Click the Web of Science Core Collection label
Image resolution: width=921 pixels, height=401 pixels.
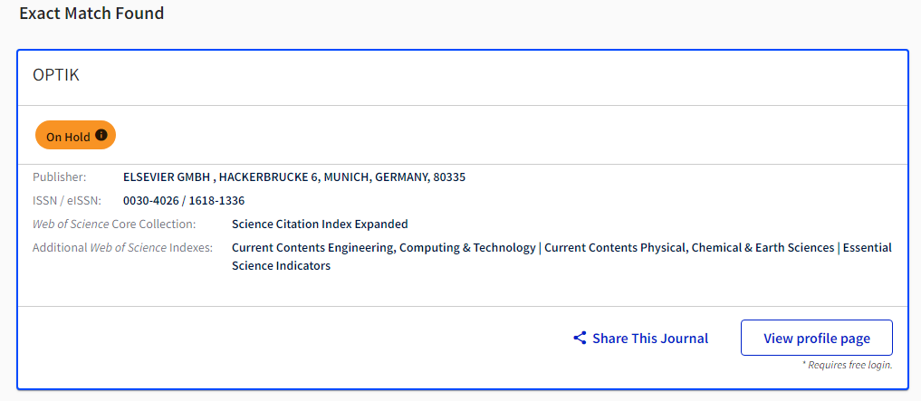pyautogui.click(x=113, y=224)
